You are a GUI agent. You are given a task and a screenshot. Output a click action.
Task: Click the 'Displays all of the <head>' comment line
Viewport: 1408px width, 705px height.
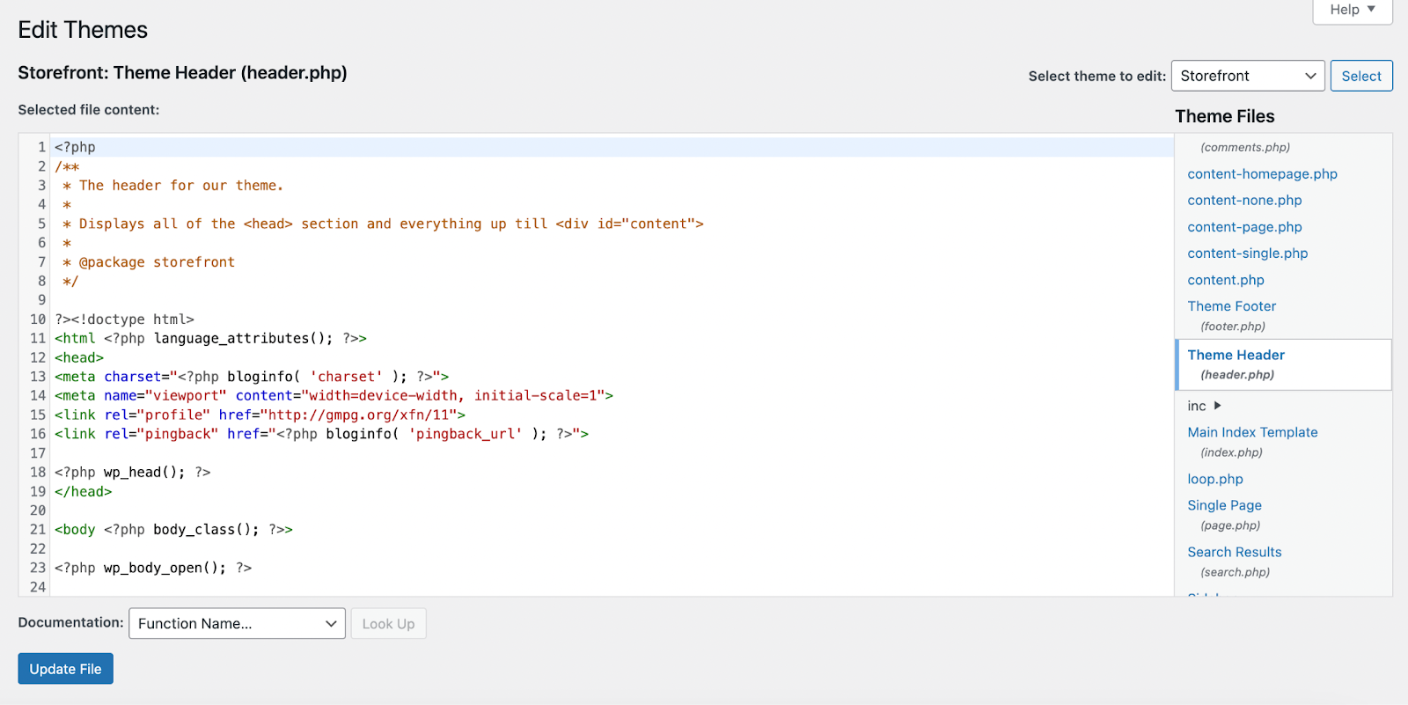(383, 224)
